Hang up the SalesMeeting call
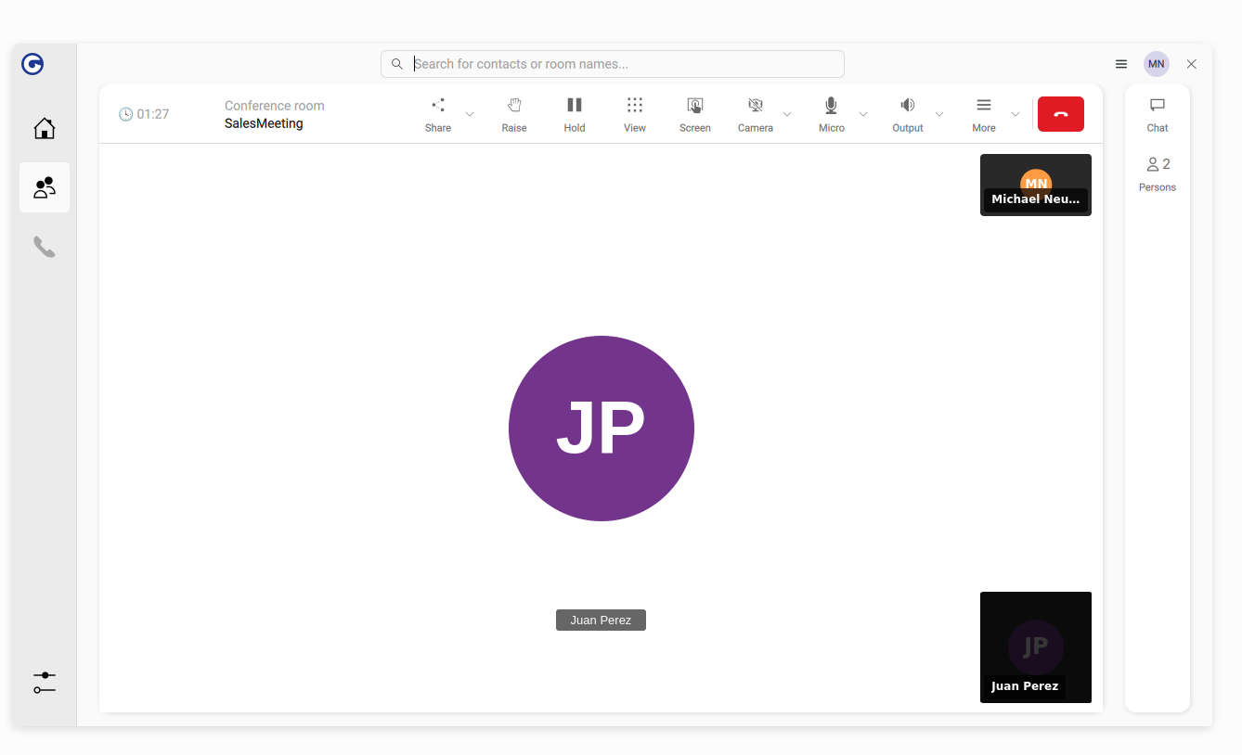 tap(1060, 113)
